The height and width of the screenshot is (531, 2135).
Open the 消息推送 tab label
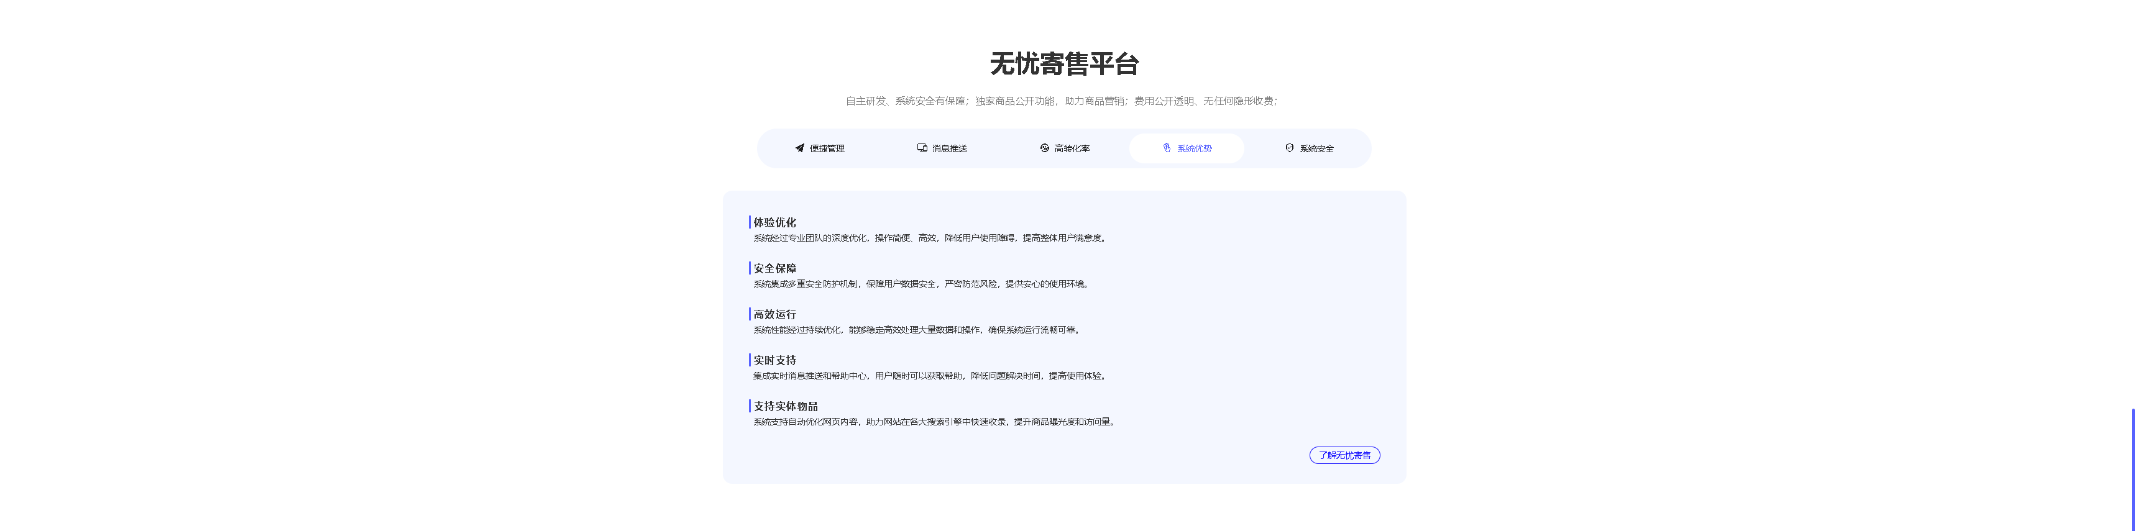pos(949,149)
